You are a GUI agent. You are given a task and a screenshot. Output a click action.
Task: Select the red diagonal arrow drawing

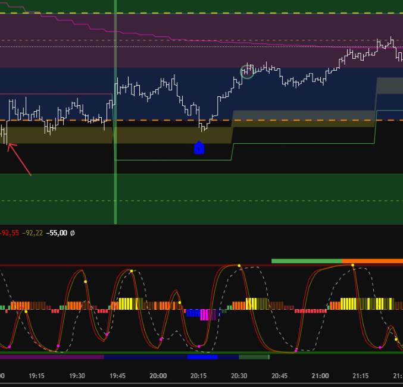19,159
